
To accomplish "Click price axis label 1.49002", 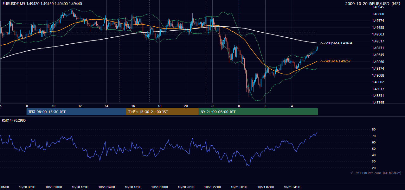I will click(378, 82).
